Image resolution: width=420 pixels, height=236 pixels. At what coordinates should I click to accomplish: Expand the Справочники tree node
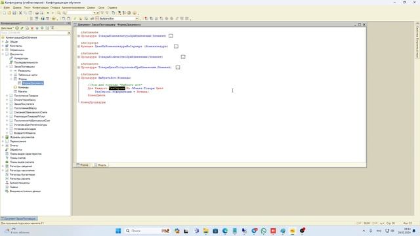click(x=3, y=50)
